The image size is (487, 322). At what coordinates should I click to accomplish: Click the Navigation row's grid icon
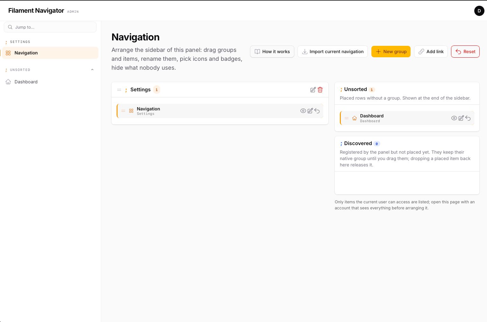(131, 111)
